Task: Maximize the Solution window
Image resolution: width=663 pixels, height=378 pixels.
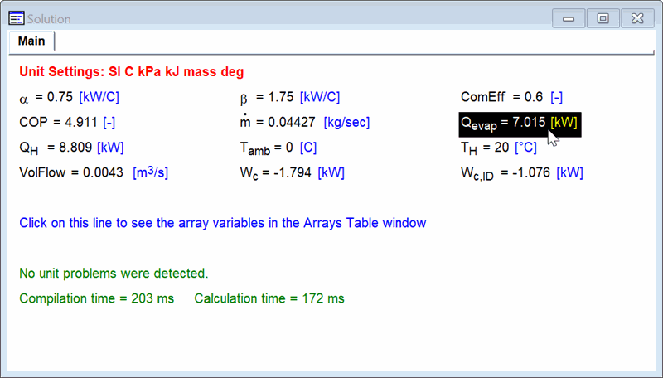Action: pos(603,18)
